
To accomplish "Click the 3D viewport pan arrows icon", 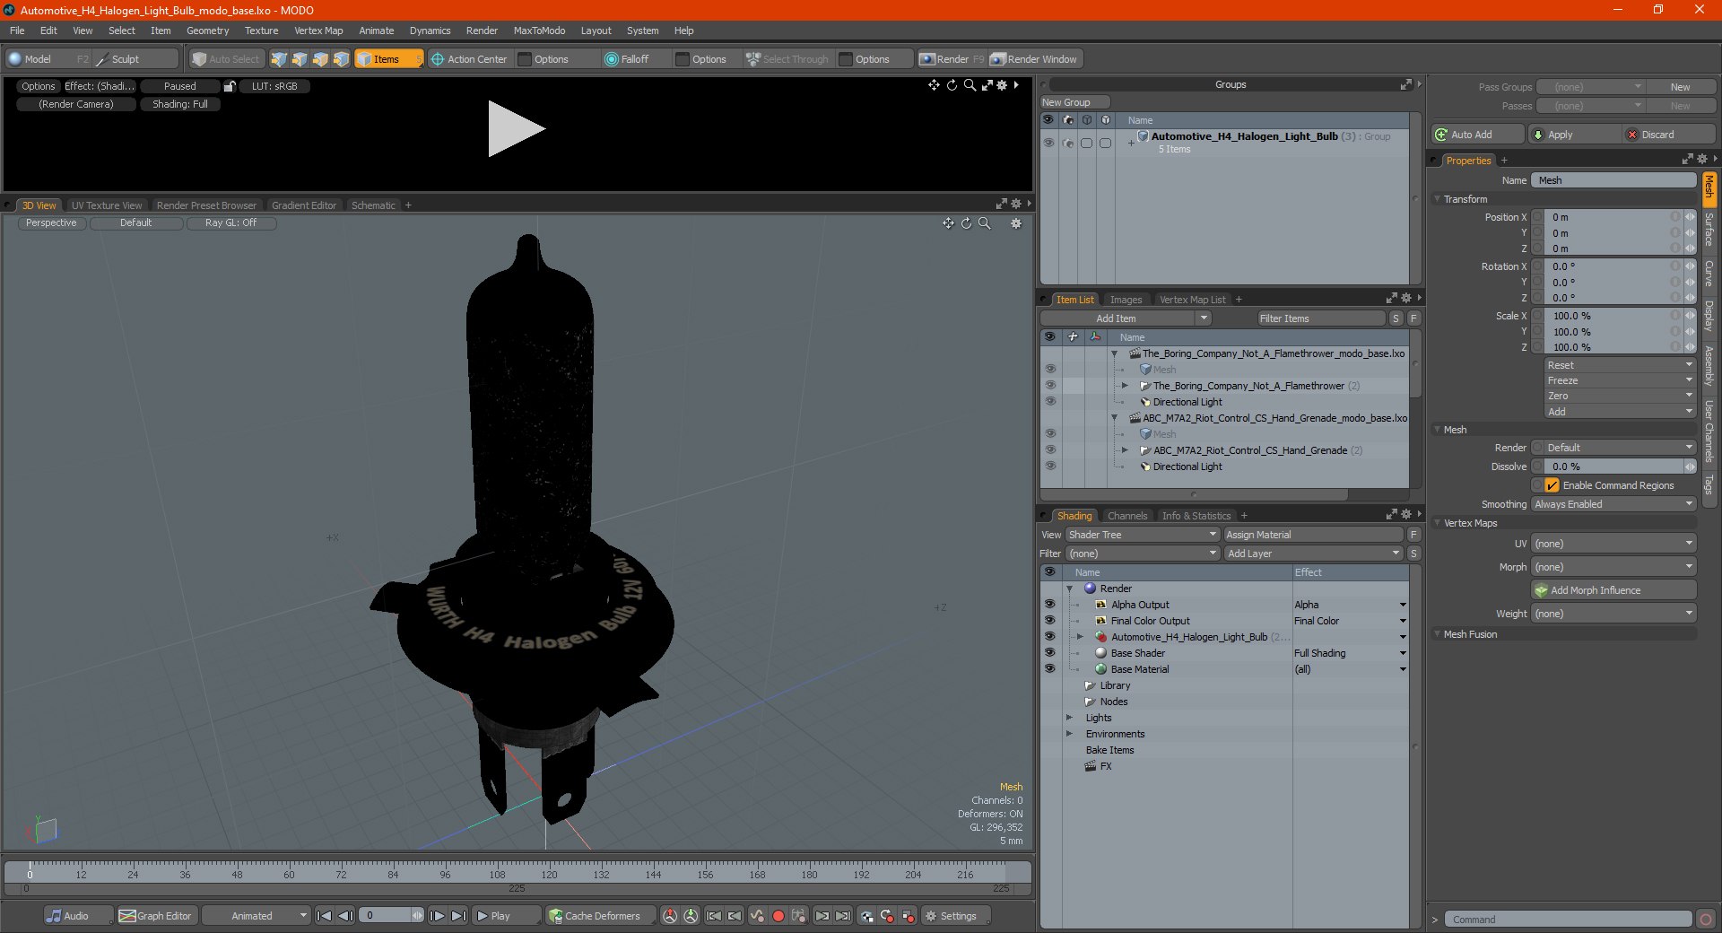I will pyautogui.click(x=948, y=223).
